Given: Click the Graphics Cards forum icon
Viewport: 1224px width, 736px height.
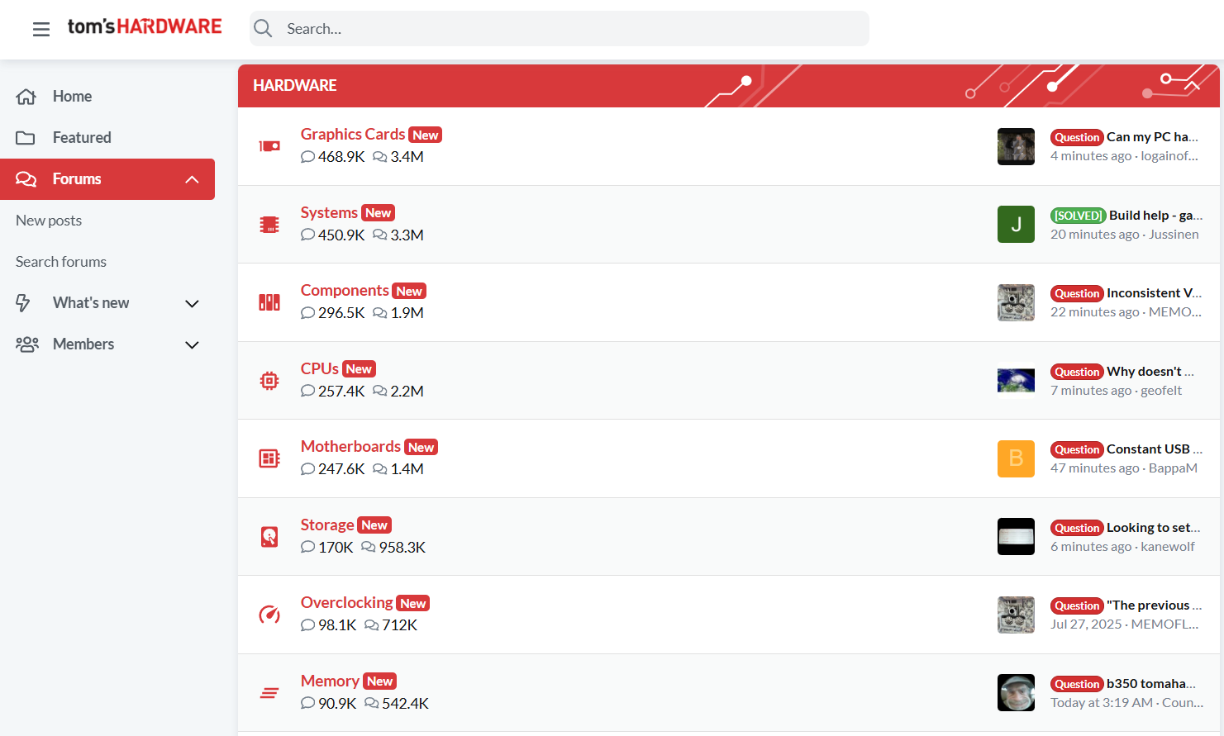Looking at the screenshot, I should [x=269, y=146].
